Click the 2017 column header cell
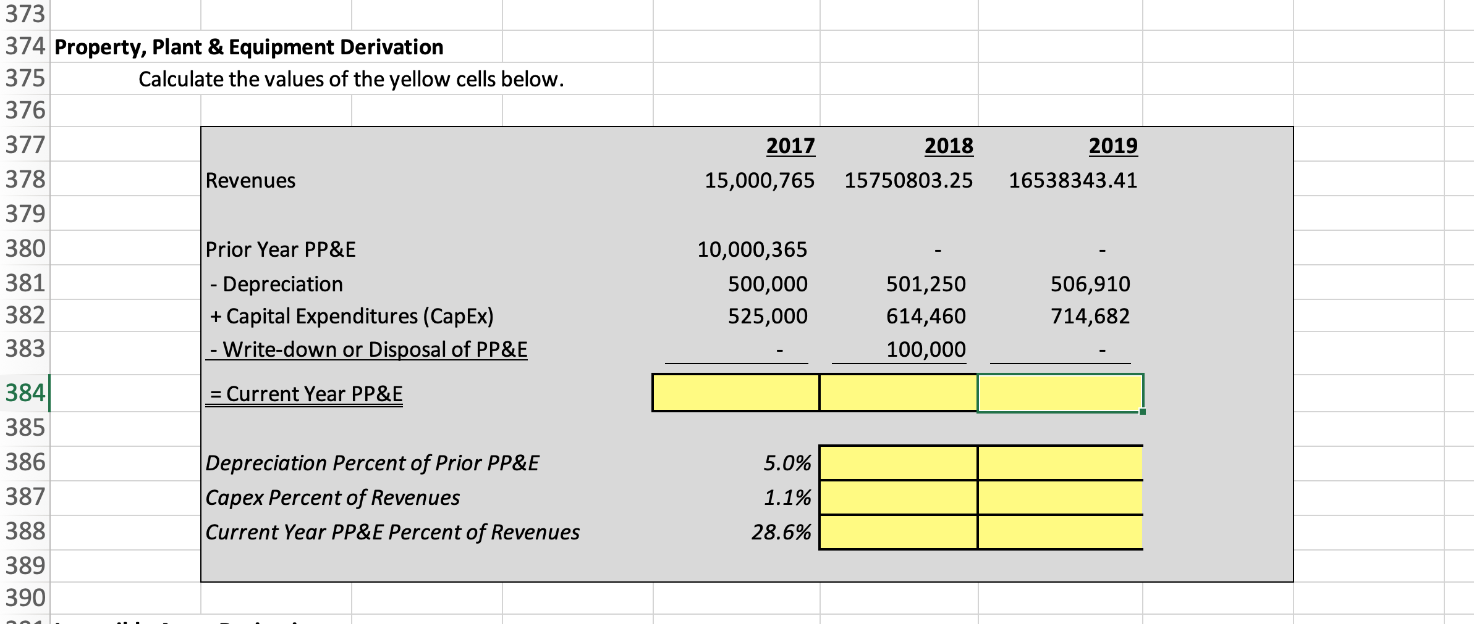Screen dimensions: 1474x624 pos(790,146)
